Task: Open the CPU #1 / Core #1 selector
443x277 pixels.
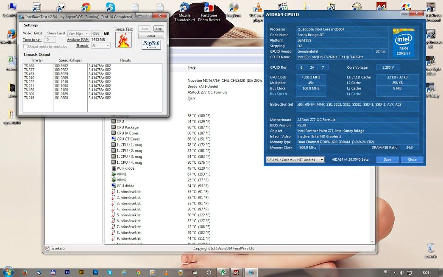Action: [295, 159]
